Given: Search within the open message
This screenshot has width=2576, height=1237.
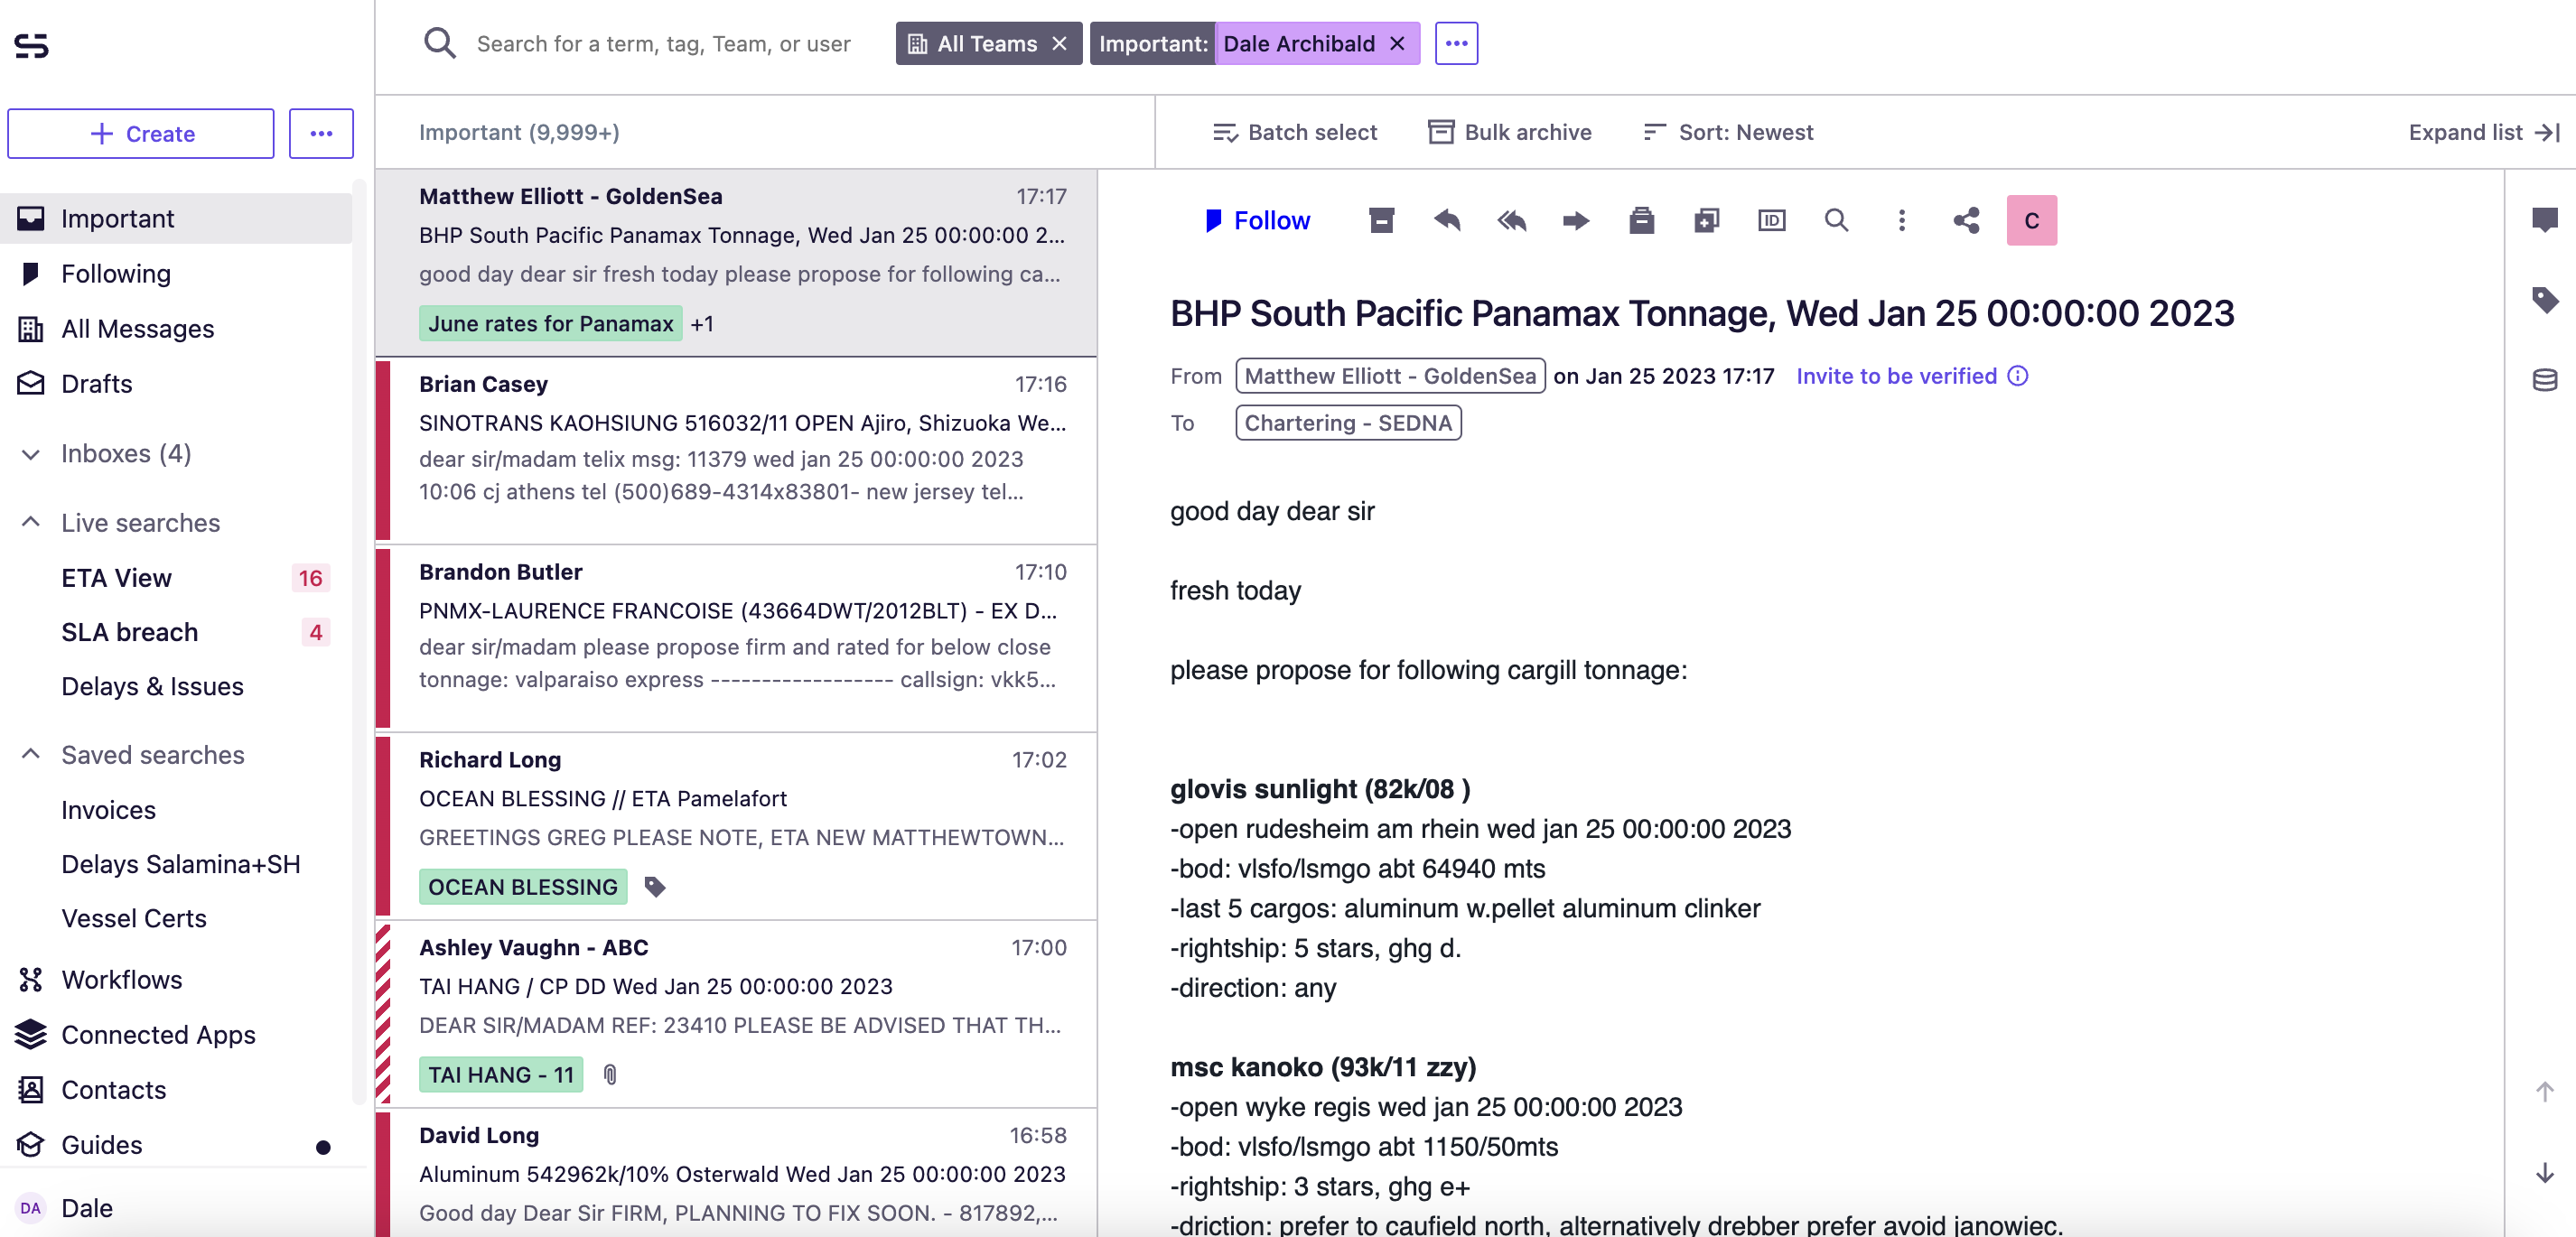Looking at the screenshot, I should (x=1836, y=220).
